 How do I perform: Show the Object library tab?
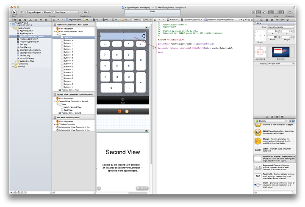point(277,117)
